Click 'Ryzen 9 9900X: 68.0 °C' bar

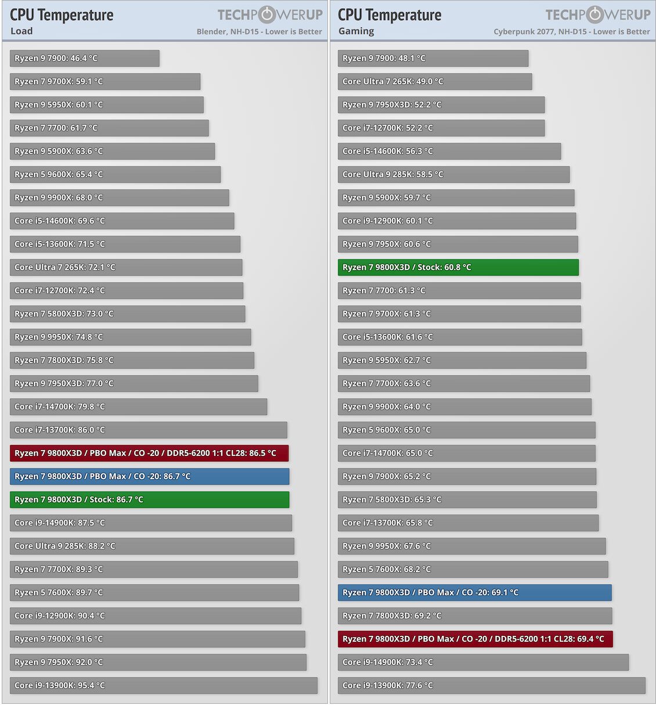[120, 197]
